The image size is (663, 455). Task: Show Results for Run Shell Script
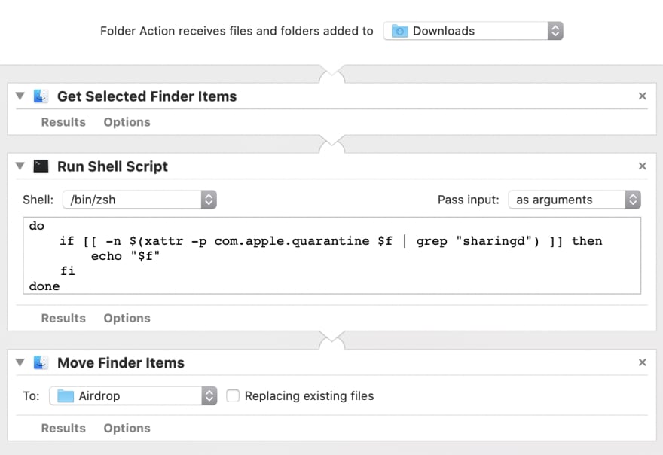click(63, 318)
